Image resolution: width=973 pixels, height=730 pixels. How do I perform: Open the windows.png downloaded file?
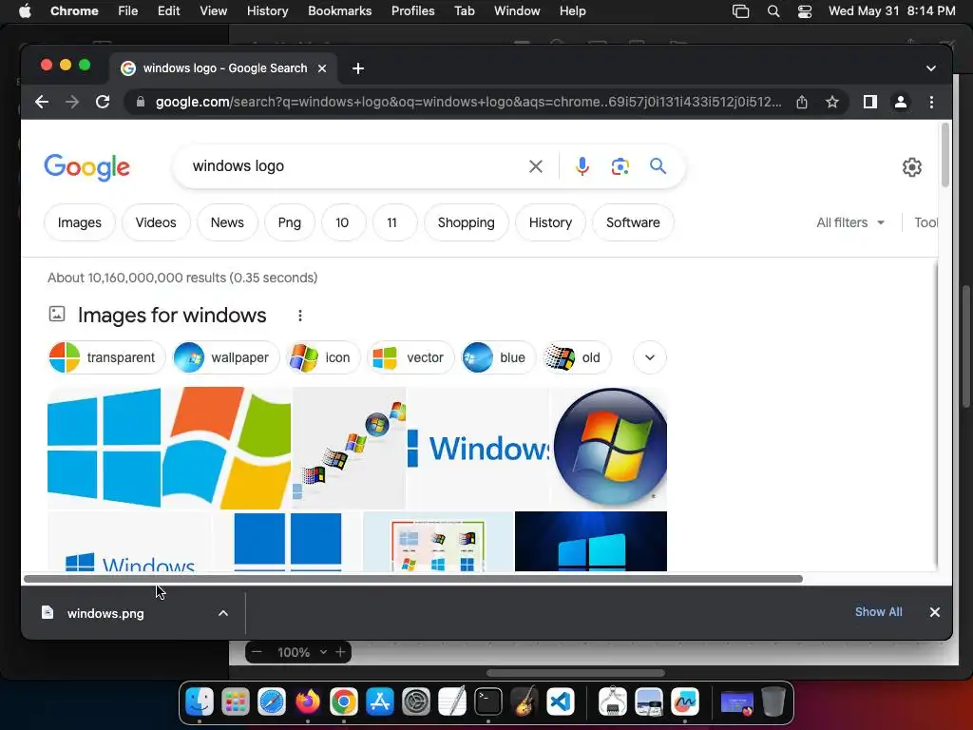click(105, 613)
